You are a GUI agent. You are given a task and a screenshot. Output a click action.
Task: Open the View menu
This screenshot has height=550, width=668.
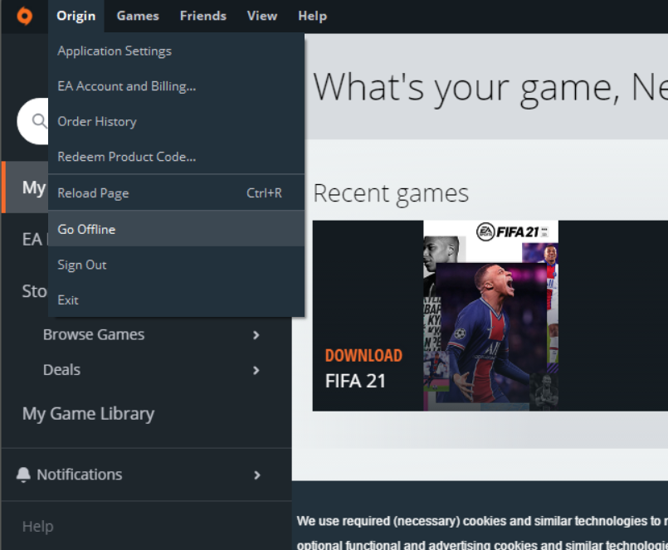tap(262, 16)
